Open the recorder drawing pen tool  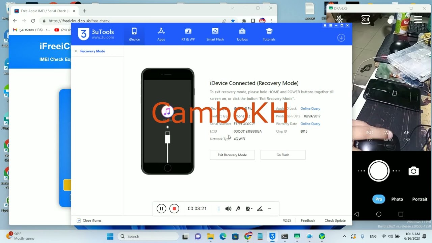pyautogui.click(x=260, y=209)
